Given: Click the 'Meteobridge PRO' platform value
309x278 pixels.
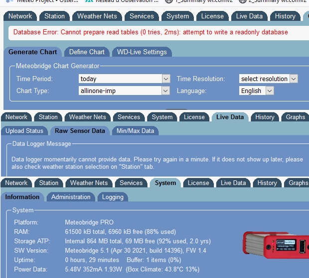Looking at the screenshot, I should click(89, 222).
